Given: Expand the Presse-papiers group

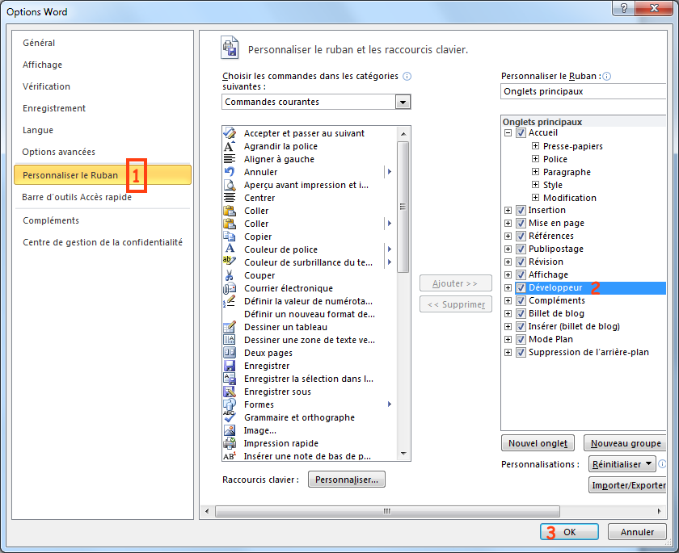Looking at the screenshot, I should [x=536, y=145].
